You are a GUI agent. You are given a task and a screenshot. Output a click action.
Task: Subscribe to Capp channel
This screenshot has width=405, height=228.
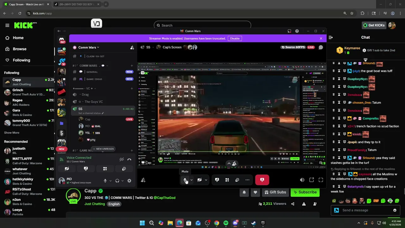coord(305,192)
